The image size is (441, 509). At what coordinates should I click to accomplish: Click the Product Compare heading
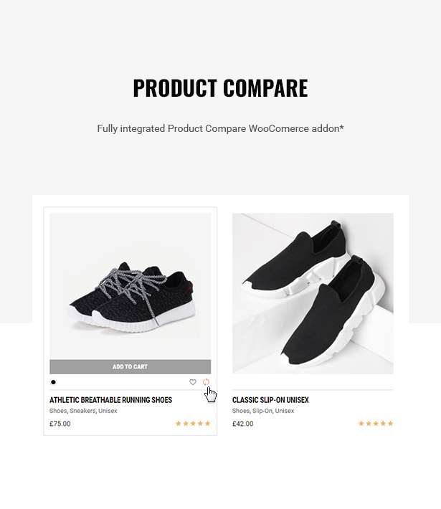[221, 88]
